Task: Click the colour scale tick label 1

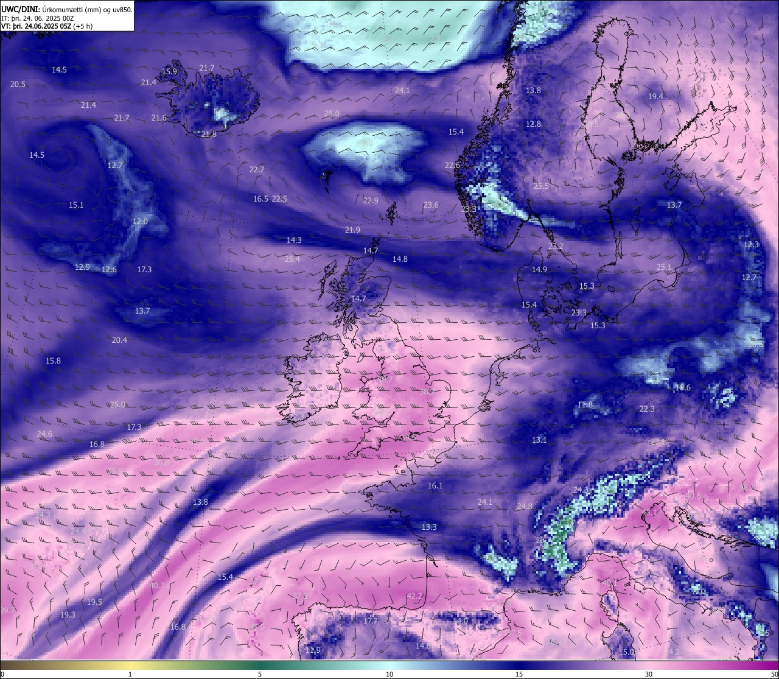Action: (130, 674)
